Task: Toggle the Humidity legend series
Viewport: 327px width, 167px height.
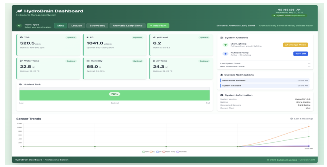Action: coord(181,152)
